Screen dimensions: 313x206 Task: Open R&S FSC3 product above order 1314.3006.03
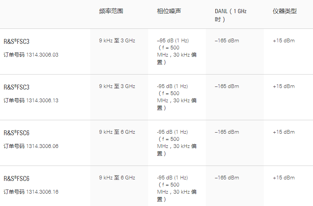pos(17,42)
